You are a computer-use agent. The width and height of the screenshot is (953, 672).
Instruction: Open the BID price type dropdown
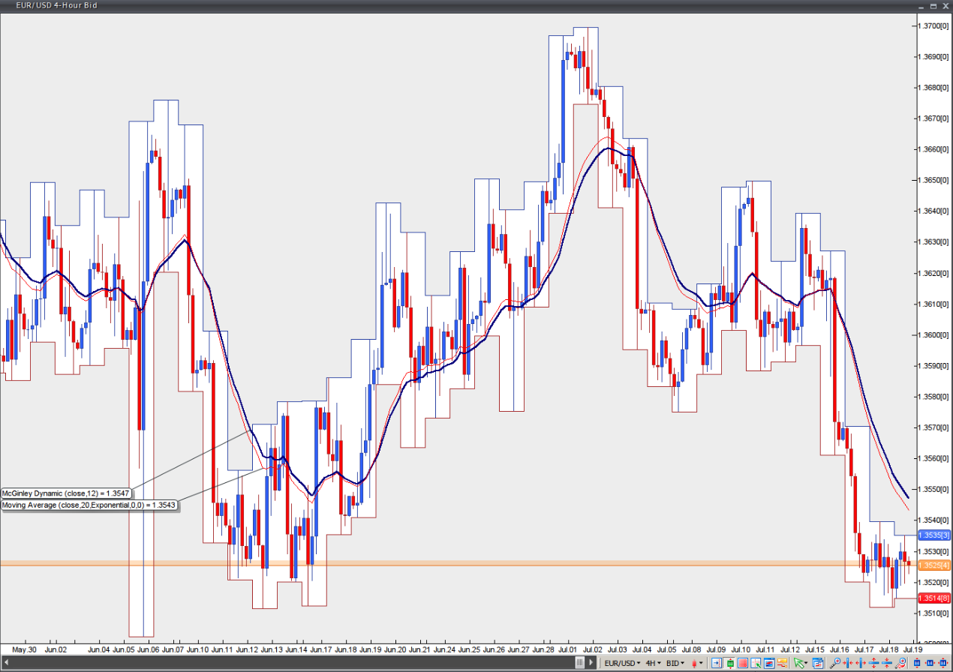(x=675, y=663)
